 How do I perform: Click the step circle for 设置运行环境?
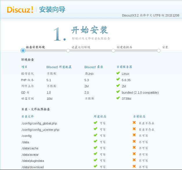pos(68,51)
